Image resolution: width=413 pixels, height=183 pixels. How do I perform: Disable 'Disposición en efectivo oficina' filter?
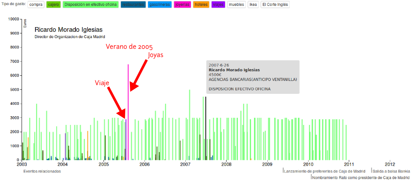[x=90, y=5]
